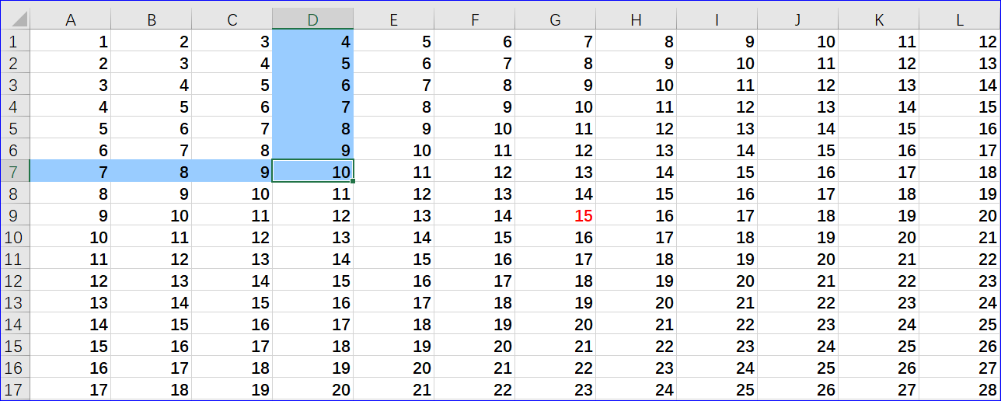Select row 1 header
Screen dimensions: 1001x401
[16, 41]
